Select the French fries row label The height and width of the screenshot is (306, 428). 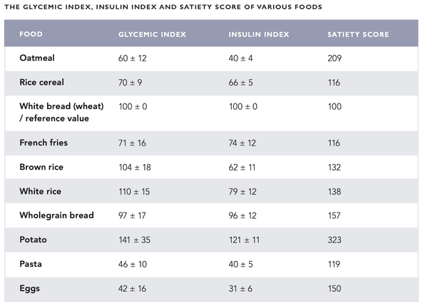pyautogui.click(x=44, y=143)
